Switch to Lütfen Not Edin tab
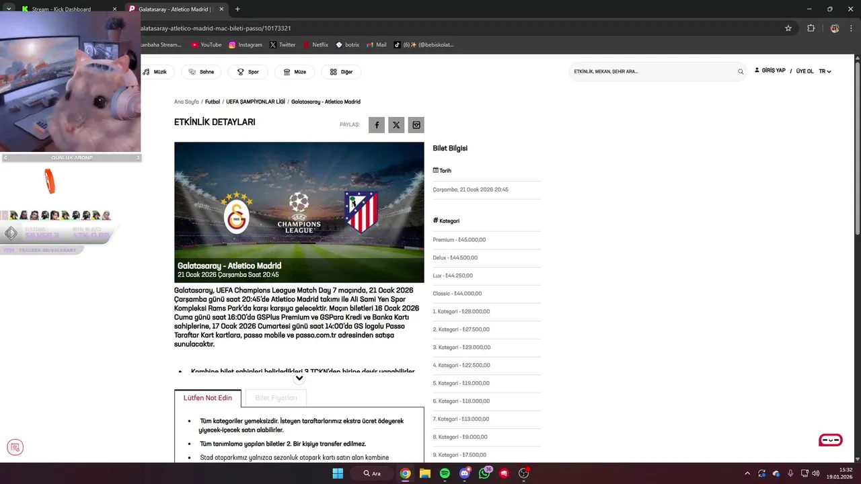The height and width of the screenshot is (484, 861). [208, 398]
